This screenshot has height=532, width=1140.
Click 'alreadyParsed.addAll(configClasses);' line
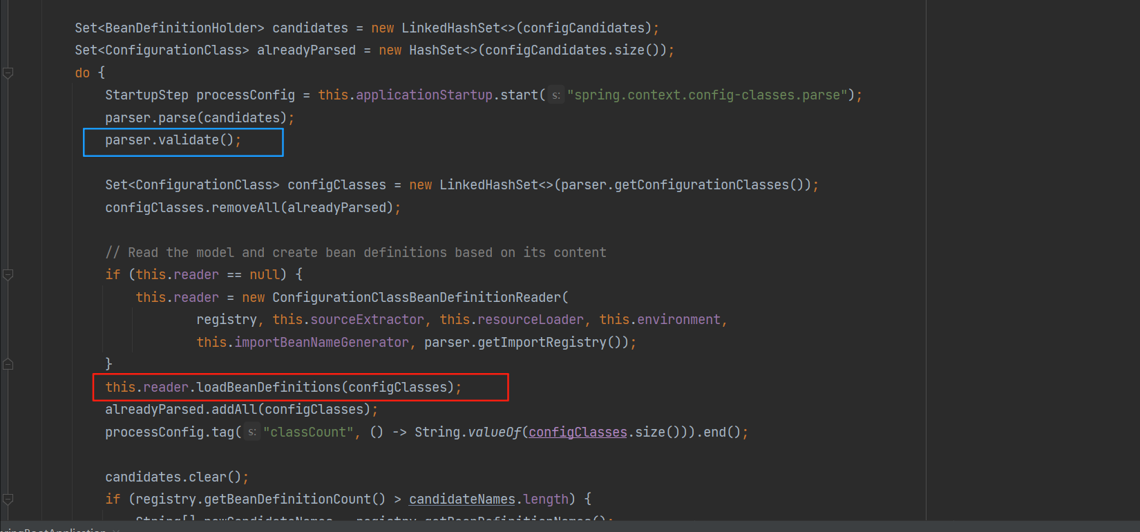pyautogui.click(x=242, y=410)
